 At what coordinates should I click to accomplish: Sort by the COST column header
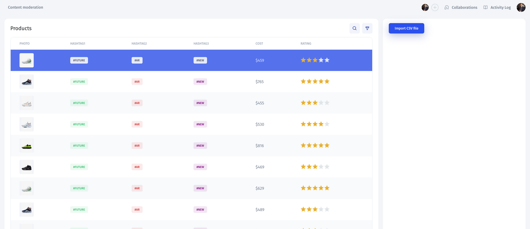[x=259, y=44]
